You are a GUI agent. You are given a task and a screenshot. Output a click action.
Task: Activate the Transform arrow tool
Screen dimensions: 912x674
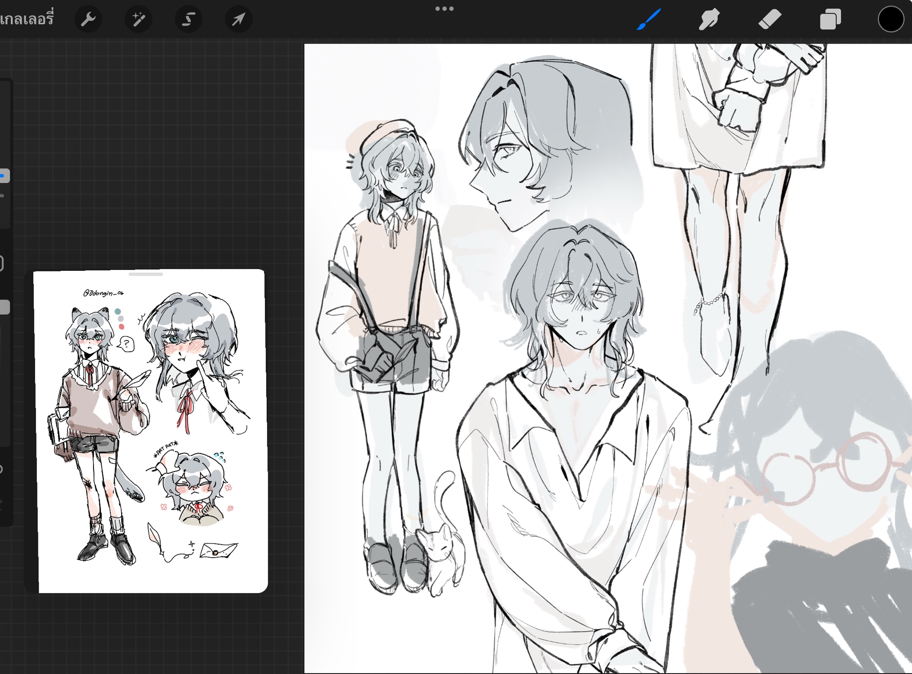(238, 20)
